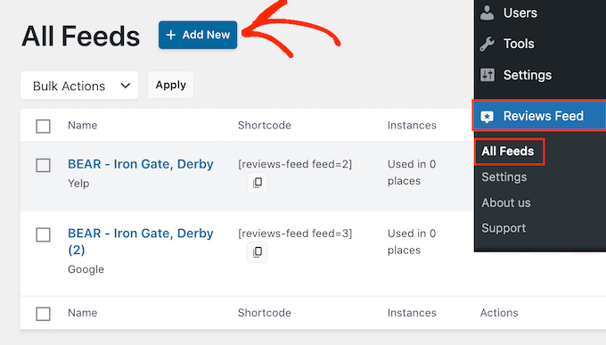Select checkbox for BEAR - Iron Gate, Derby (2)
The width and height of the screenshot is (606, 345).
[x=43, y=234]
